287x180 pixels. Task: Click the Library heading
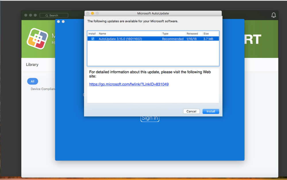32,64
